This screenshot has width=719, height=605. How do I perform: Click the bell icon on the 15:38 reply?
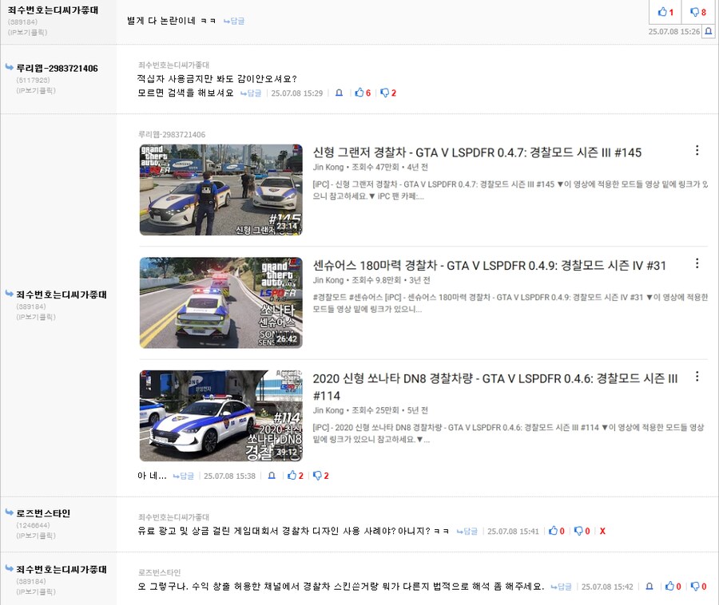coord(272,476)
